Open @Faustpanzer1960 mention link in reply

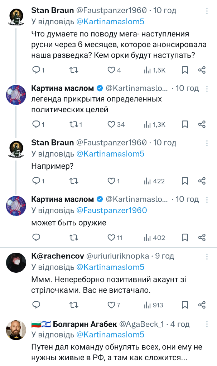pyautogui.click(x=111, y=210)
